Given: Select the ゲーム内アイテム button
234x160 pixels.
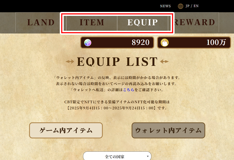Looking at the screenshot, I should (x=66, y=130).
